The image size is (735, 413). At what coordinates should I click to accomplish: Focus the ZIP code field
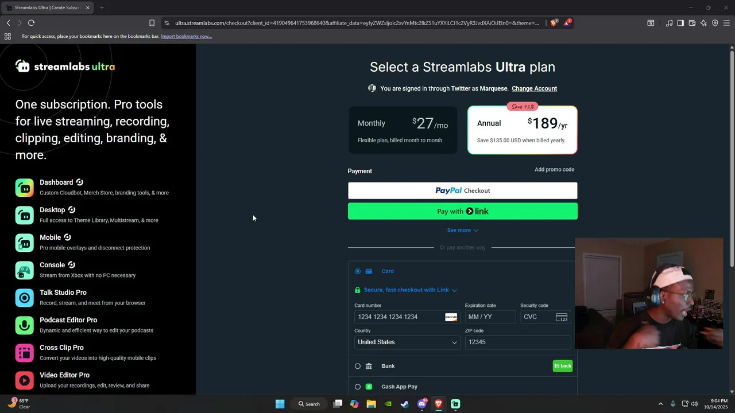(518, 342)
